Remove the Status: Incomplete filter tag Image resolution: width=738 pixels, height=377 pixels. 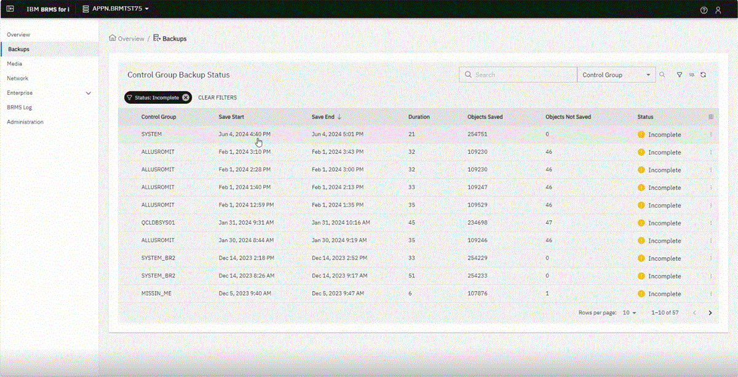185,97
